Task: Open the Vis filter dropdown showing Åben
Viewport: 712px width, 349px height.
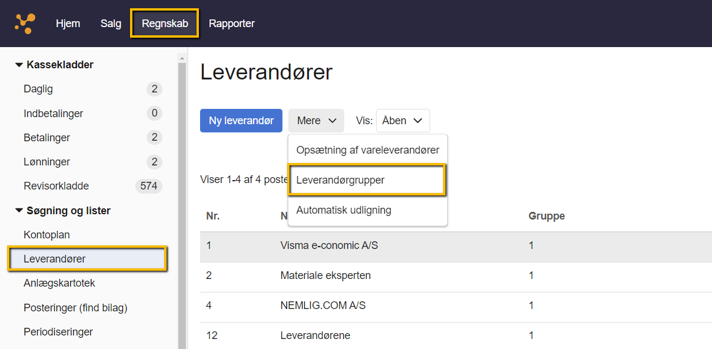Action: (x=402, y=120)
